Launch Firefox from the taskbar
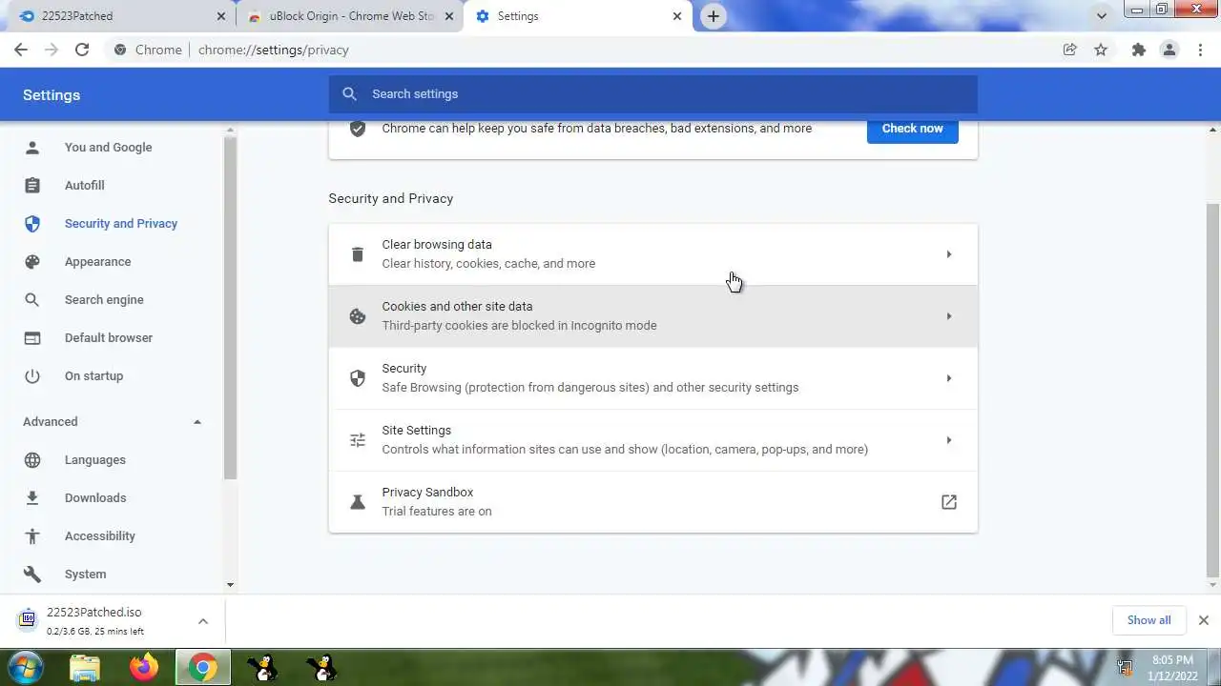The width and height of the screenshot is (1221, 686). [144, 668]
